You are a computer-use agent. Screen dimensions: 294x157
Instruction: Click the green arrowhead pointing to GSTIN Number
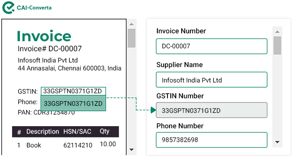[x=153, y=110]
